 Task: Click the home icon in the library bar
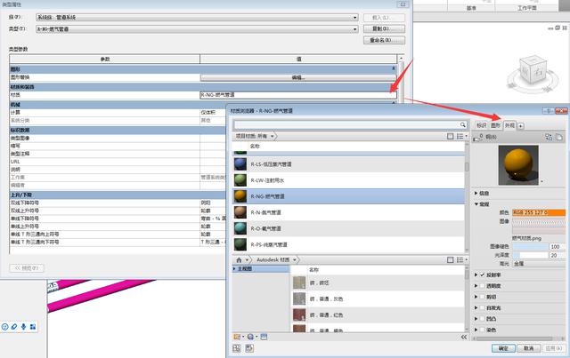click(237, 258)
